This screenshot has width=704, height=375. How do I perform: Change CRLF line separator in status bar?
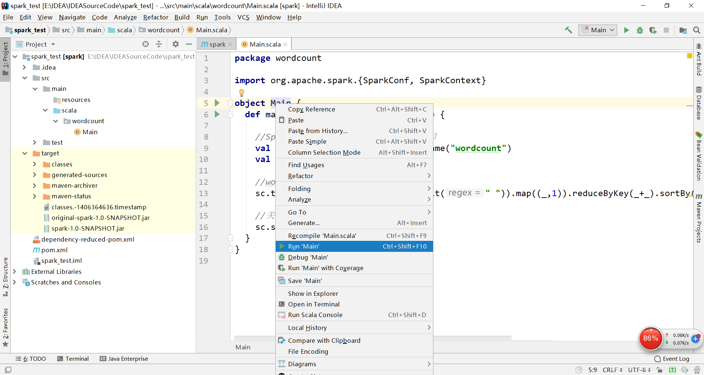[x=612, y=370]
